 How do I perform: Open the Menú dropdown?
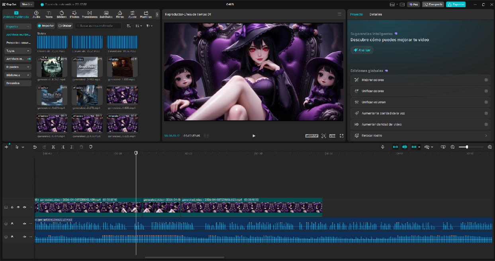27,4
